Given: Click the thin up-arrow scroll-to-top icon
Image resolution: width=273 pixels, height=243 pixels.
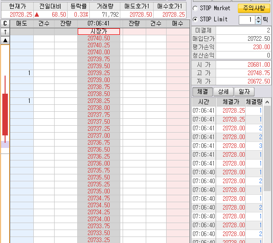Looking at the screenshot, I should point(5,32).
